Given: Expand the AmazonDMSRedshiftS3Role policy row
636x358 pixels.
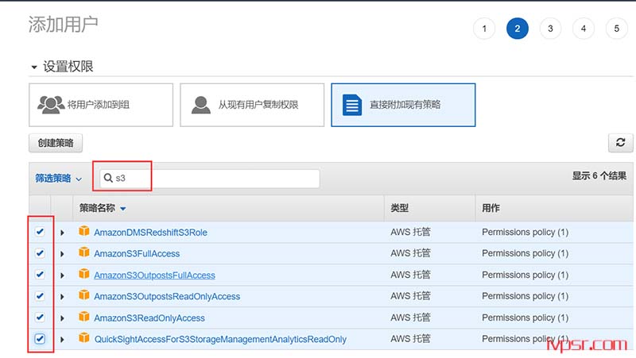Looking at the screenshot, I should point(62,233).
